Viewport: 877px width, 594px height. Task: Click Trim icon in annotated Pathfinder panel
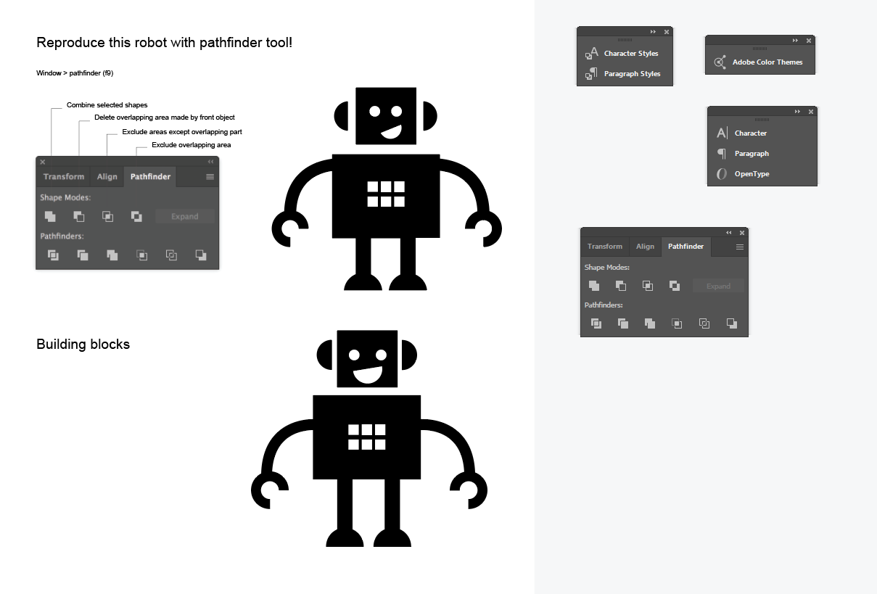click(83, 255)
